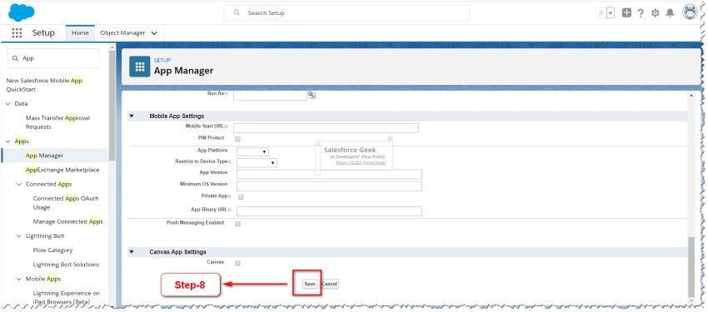This screenshot has height=312, width=708.
Task: Click the search icon in Quick Find box
Action: (15, 58)
